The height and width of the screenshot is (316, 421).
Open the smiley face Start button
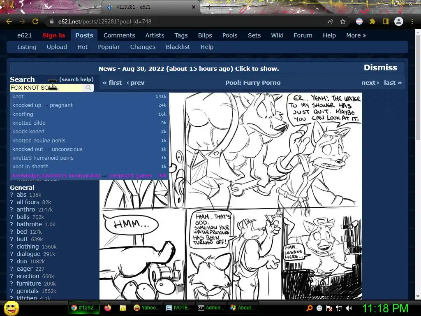[11, 308]
